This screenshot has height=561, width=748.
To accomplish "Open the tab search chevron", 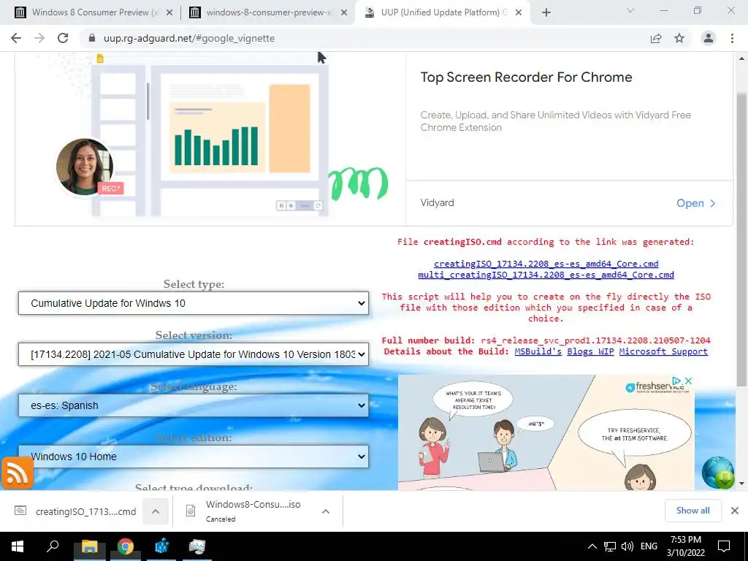I will coord(630,10).
